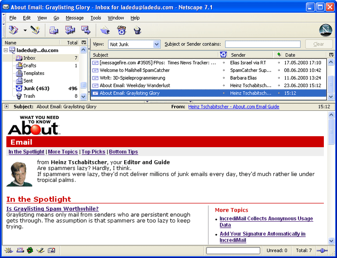Click the Reply toolbar icon
Image resolution: width=337 pixels, height=258 pixels.
click(54, 30)
